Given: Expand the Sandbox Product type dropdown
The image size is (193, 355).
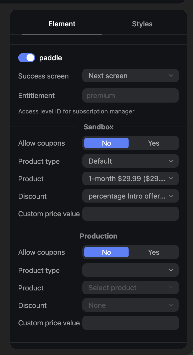Looking at the screenshot, I should point(130,161).
